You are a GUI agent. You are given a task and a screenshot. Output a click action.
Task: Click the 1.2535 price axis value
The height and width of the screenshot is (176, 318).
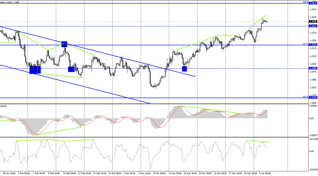(x=313, y=17)
